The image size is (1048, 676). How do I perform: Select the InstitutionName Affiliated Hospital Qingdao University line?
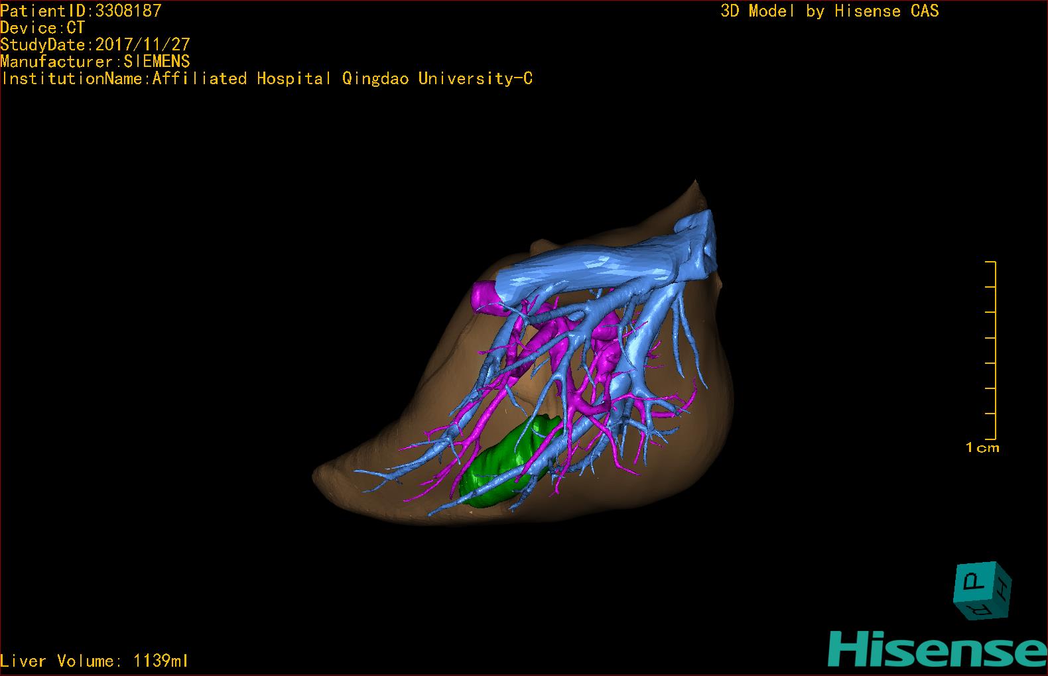[267, 79]
